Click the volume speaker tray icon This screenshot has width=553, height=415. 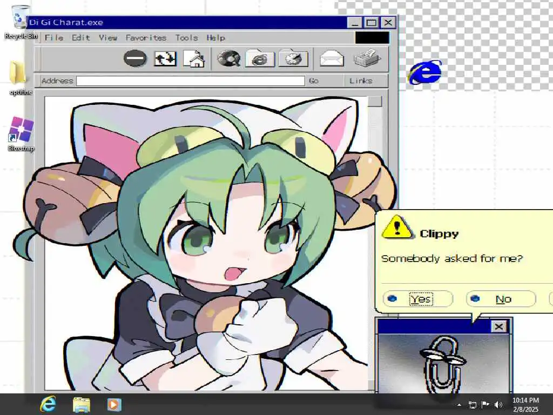pyautogui.click(x=498, y=405)
